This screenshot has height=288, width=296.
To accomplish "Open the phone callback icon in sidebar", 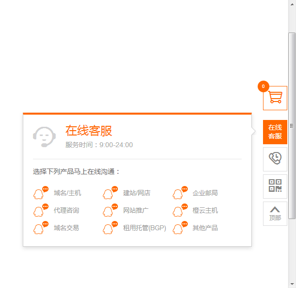I will coord(275,159).
